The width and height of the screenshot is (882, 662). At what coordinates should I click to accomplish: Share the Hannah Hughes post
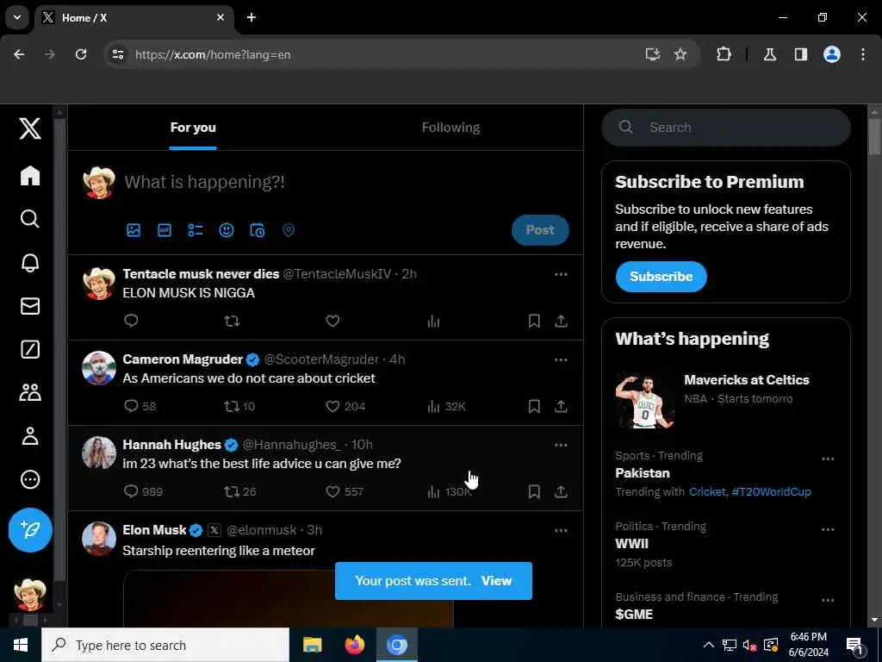tap(561, 491)
